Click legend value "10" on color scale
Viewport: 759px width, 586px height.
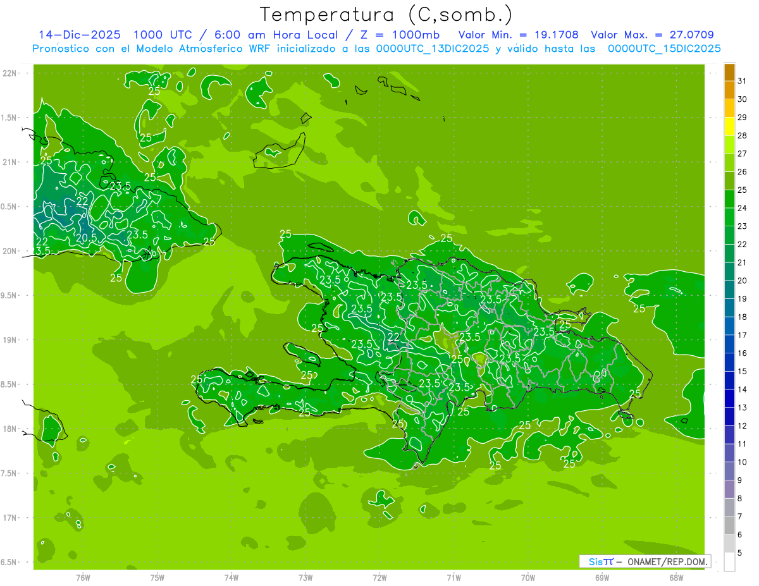(x=742, y=462)
